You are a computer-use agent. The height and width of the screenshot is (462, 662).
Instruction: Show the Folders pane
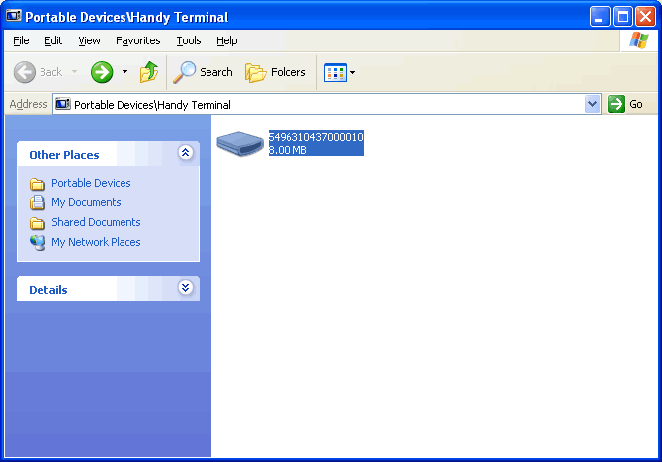(x=276, y=72)
